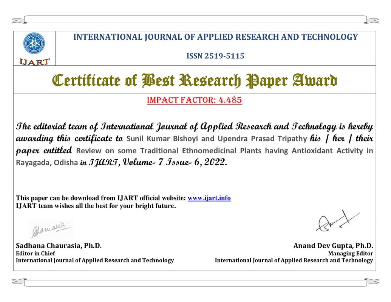Click the name 'Anand Dev Gupta, Ph.D.'

click(333, 246)
